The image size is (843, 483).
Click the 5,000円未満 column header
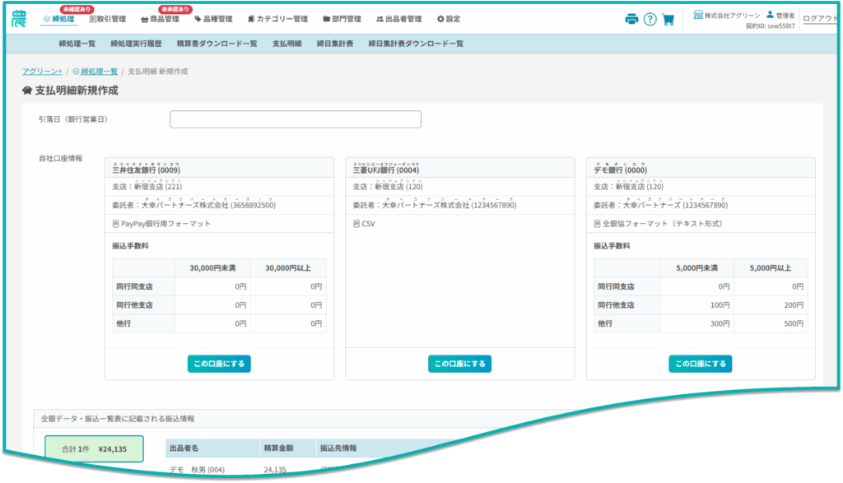point(696,267)
